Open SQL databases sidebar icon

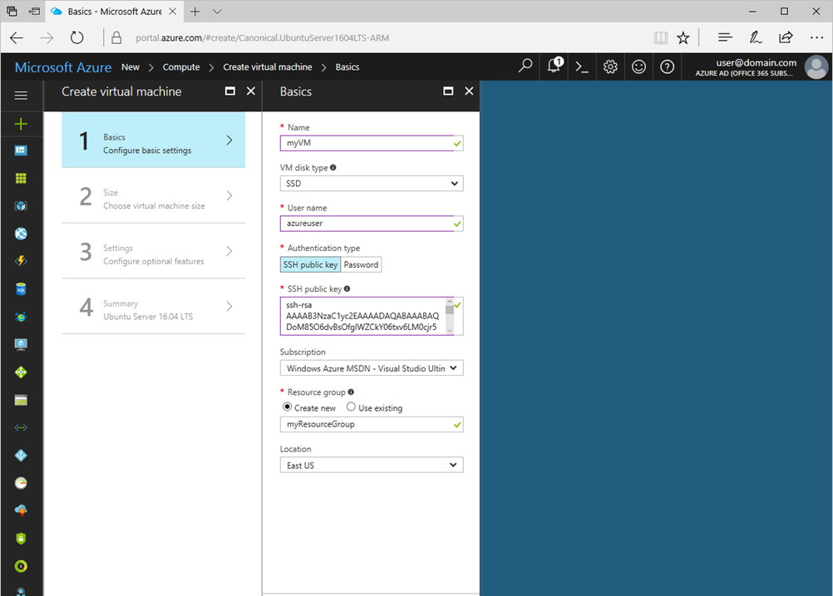click(21, 289)
